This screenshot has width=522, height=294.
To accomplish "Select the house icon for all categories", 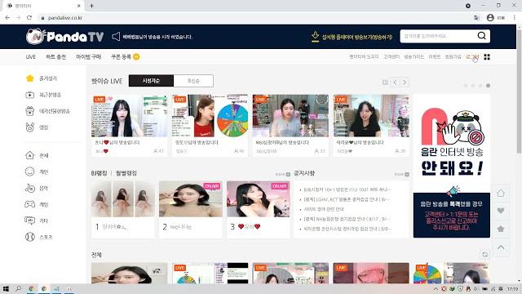I will click(30, 155).
